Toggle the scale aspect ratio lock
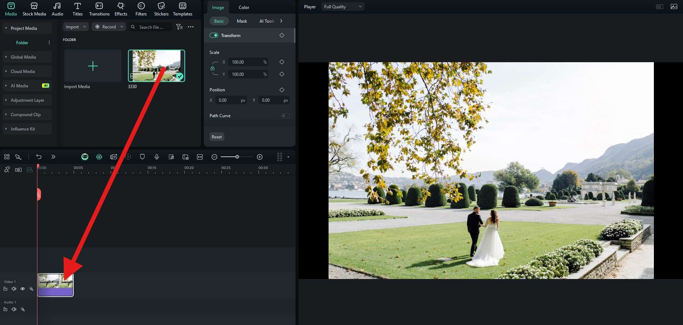Viewport: 683px width, 325px height. [x=212, y=68]
